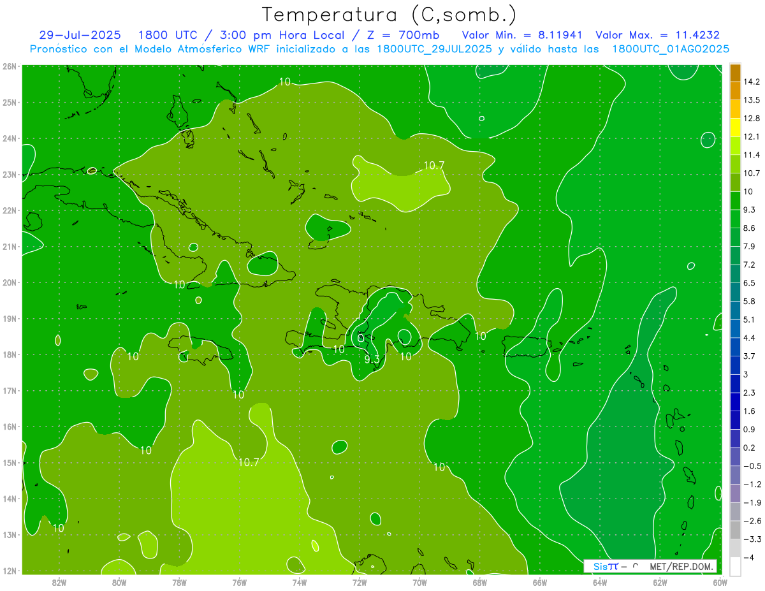Viewport: 765px width, 591px height.
Task: Click the '4.4' color bar value
Action: pos(750,338)
